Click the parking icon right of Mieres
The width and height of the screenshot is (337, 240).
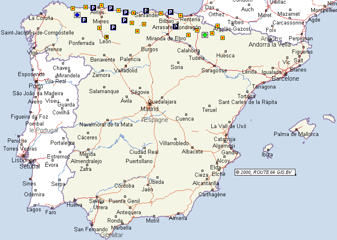click(124, 20)
